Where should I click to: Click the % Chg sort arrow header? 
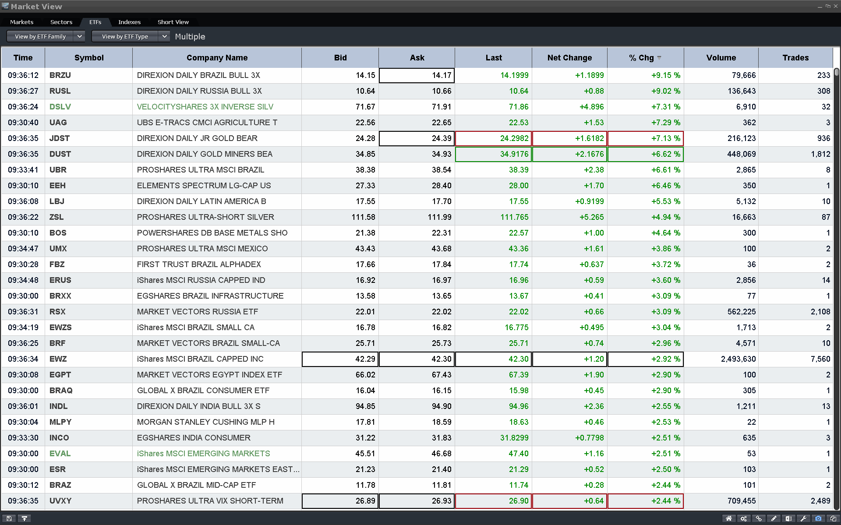point(659,58)
